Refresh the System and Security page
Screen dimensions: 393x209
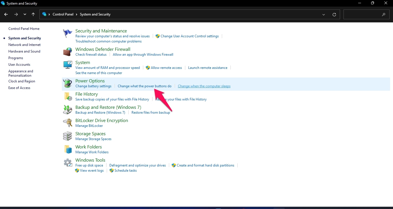pos(334,14)
